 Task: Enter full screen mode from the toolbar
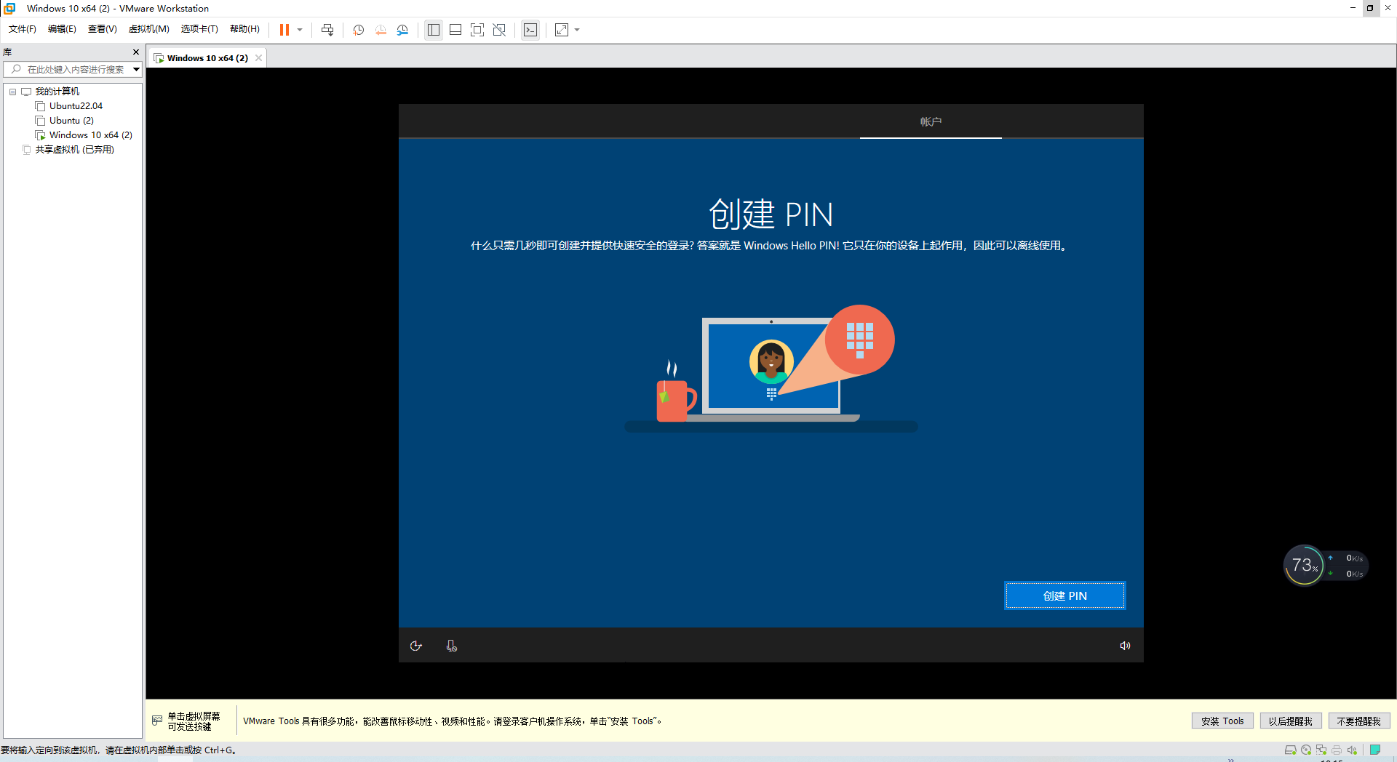477,30
